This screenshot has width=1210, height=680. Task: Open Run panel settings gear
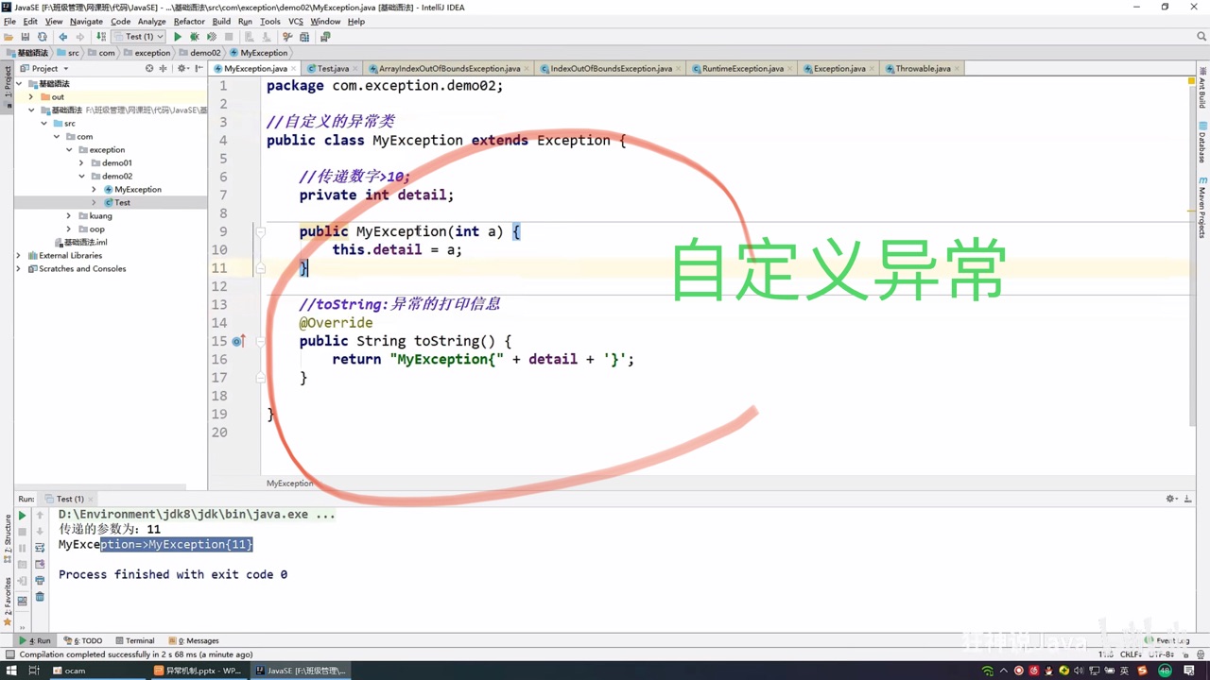(x=1172, y=499)
